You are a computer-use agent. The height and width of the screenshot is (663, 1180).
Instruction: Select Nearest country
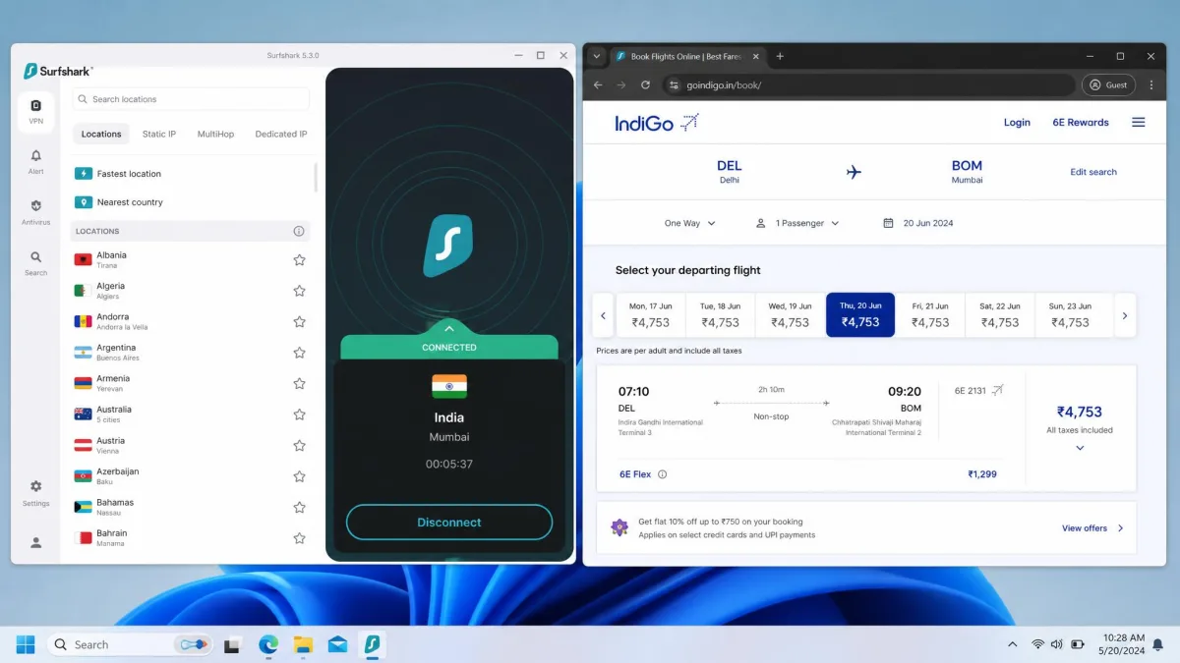click(x=192, y=202)
